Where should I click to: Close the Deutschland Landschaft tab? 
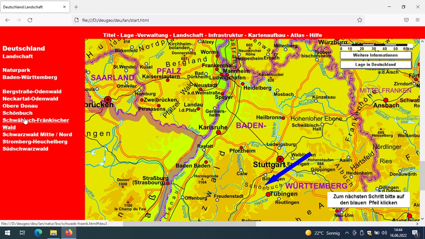(64, 7)
